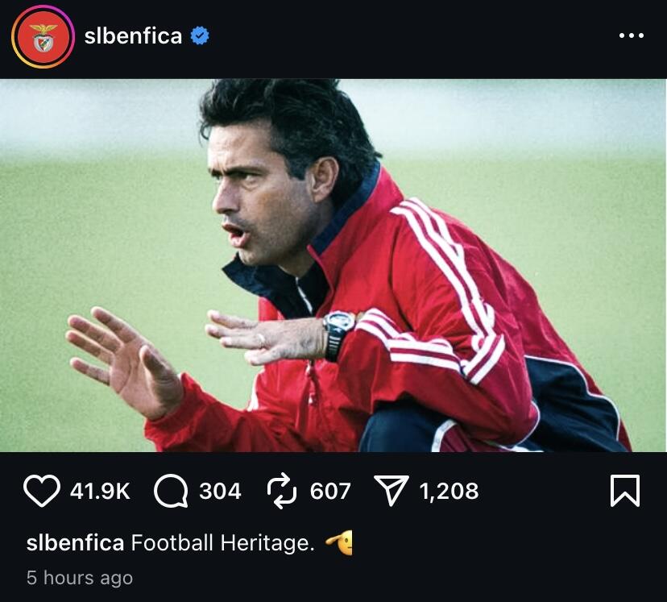Click the "5 hours ago" timestamp
667x602 pixels.
79,578
